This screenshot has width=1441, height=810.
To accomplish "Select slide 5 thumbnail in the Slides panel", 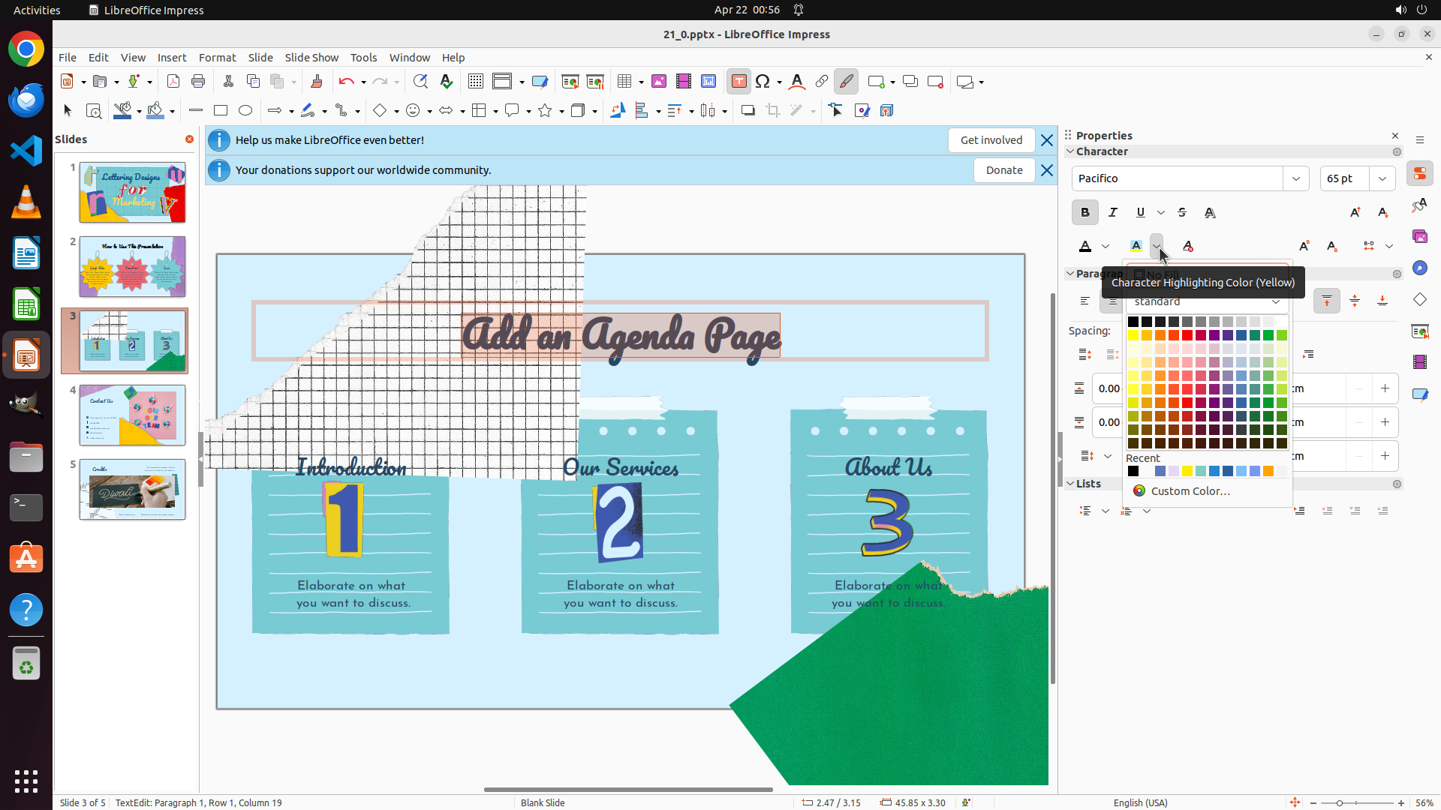I will [x=132, y=490].
